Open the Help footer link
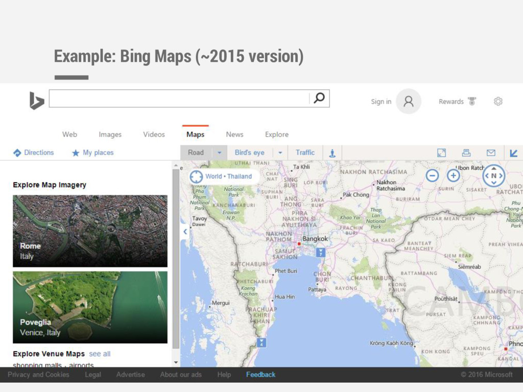The width and height of the screenshot is (523, 392). coord(224,375)
